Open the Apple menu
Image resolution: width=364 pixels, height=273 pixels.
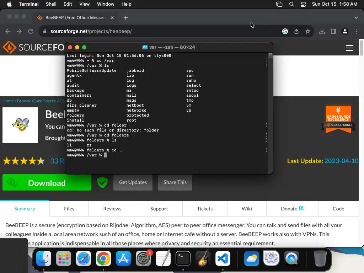coord(9,4)
